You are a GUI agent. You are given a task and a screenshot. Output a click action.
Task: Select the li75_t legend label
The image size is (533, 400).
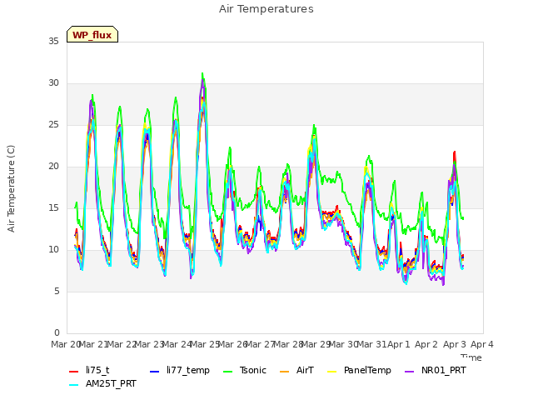coord(97,370)
